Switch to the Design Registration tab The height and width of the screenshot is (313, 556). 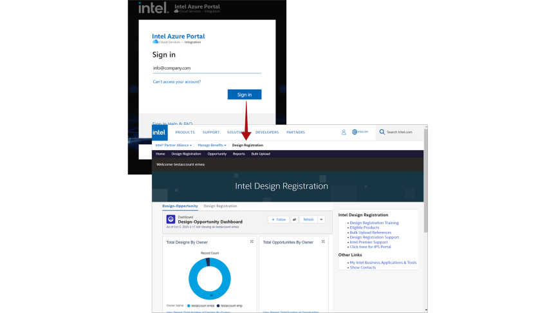pyautogui.click(x=220, y=206)
